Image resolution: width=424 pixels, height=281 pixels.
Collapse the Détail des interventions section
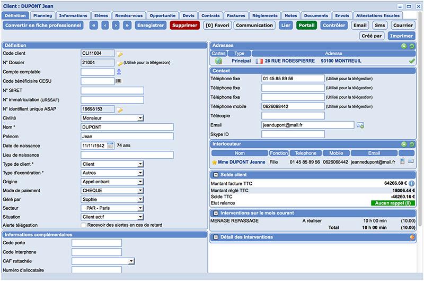(x=216, y=237)
